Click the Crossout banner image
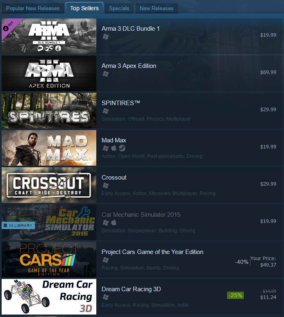Image resolution: width=284 pixels, height=317 pixels. (49, 185)
